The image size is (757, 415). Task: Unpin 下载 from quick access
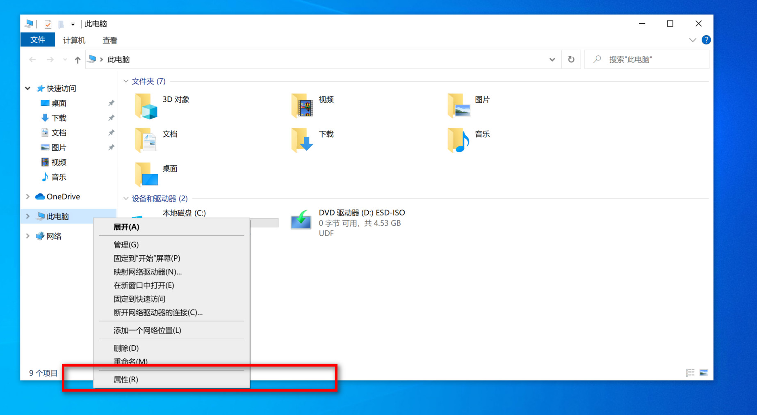[111, 118]
